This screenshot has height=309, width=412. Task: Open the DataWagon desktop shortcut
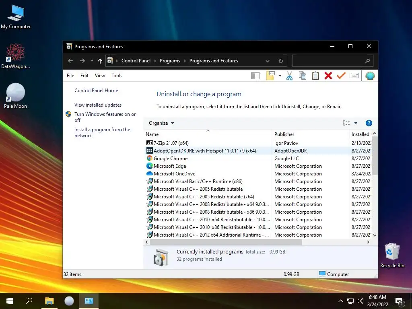(x=16, y=56)
